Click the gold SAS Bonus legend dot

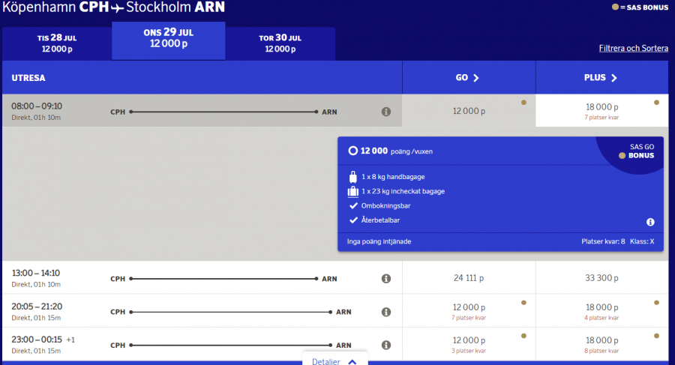click(615, 7)
